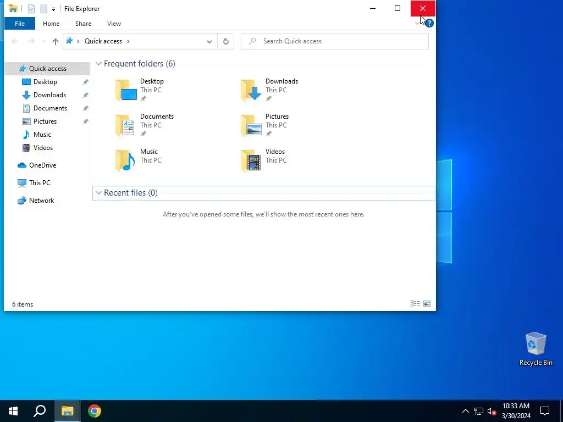This screenshot has height=422, width=563.
Task: Click the File Explorer title bar icon
Action: 13,9
